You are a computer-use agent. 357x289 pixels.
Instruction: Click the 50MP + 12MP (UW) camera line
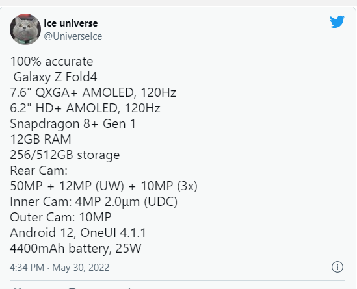tap(104, 186)
